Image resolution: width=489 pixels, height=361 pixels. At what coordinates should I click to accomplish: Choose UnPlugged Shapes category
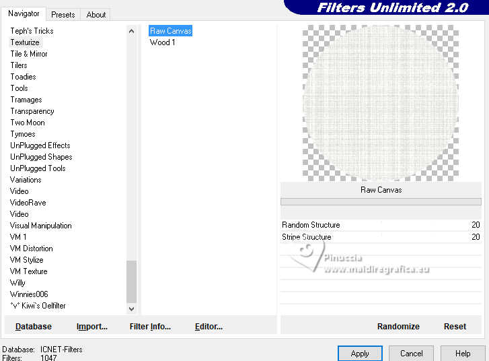point(41,157)
